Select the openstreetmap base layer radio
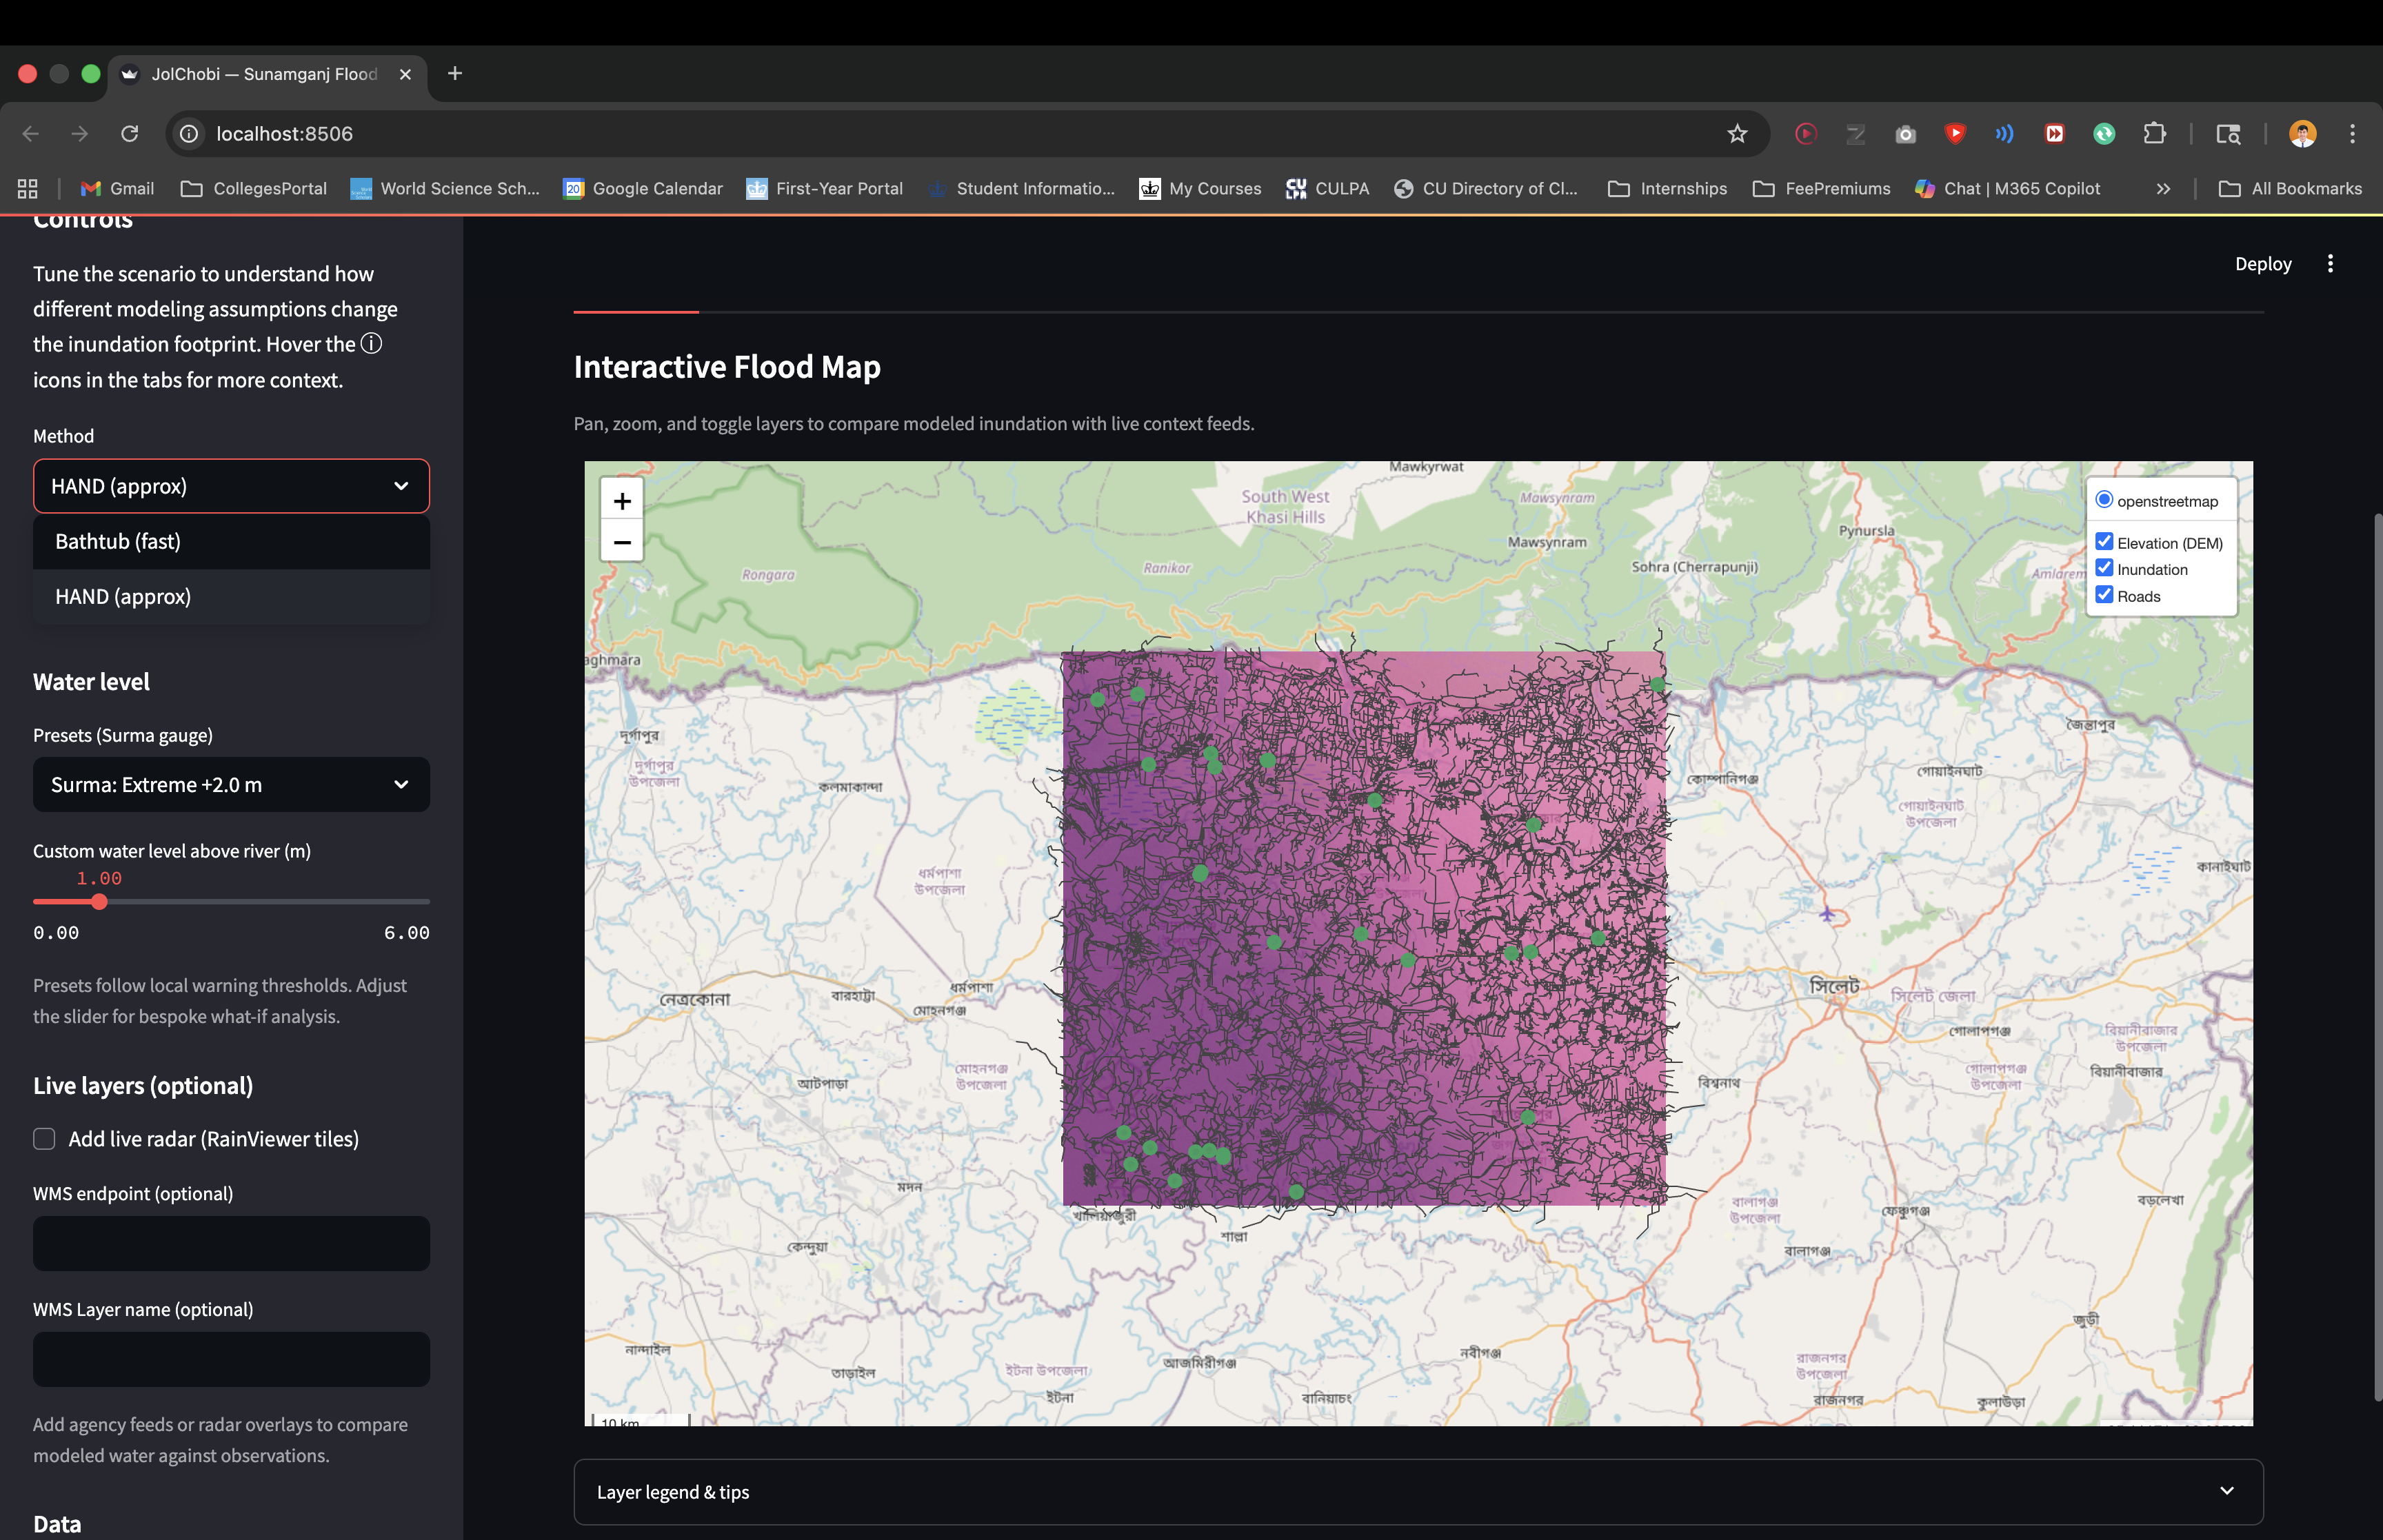This screenshot has height=1540, width=2383. 2104,500
